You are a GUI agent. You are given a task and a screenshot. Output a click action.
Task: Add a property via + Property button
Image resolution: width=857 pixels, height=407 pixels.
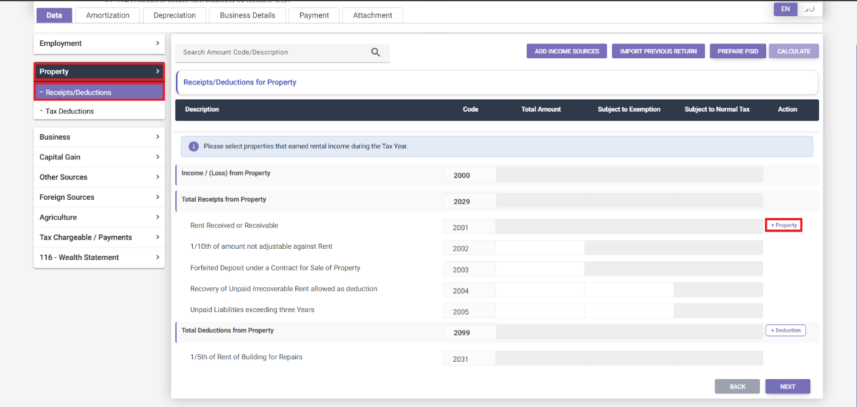[x=784, y=225]
